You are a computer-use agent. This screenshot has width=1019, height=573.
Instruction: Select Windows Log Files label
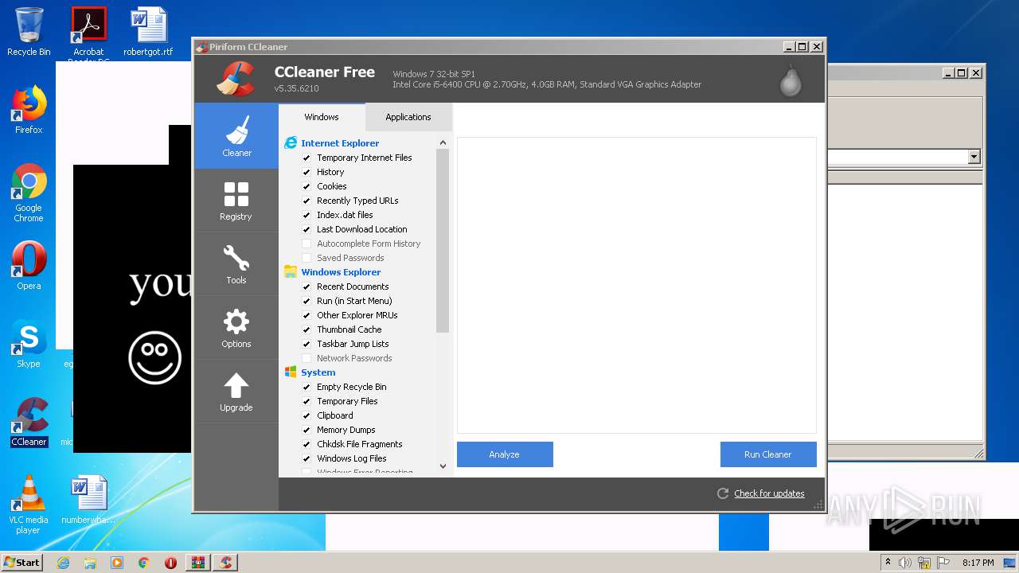352,458
